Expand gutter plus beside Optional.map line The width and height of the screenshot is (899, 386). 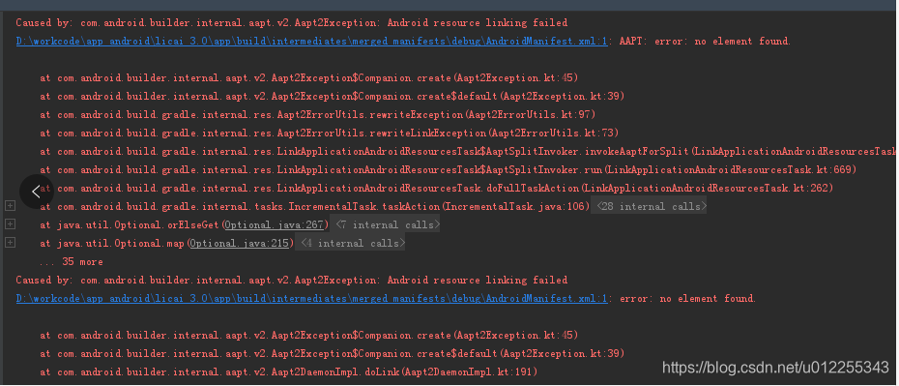point(10,242)
